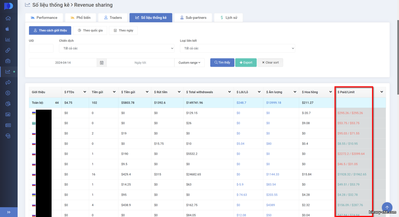
Task: Select the briefcase icon in sidebar
Action: [x=8, y=61]
